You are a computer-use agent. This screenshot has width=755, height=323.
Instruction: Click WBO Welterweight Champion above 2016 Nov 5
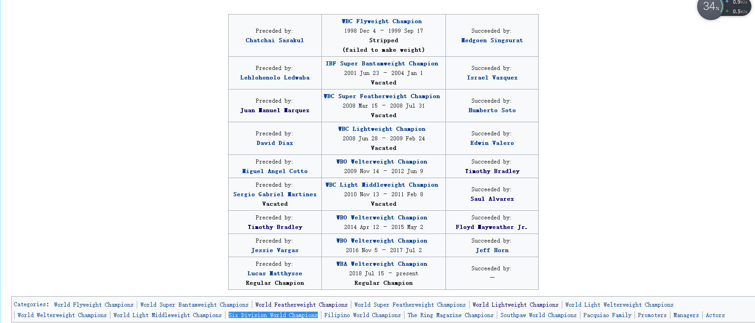pos(382,241)
